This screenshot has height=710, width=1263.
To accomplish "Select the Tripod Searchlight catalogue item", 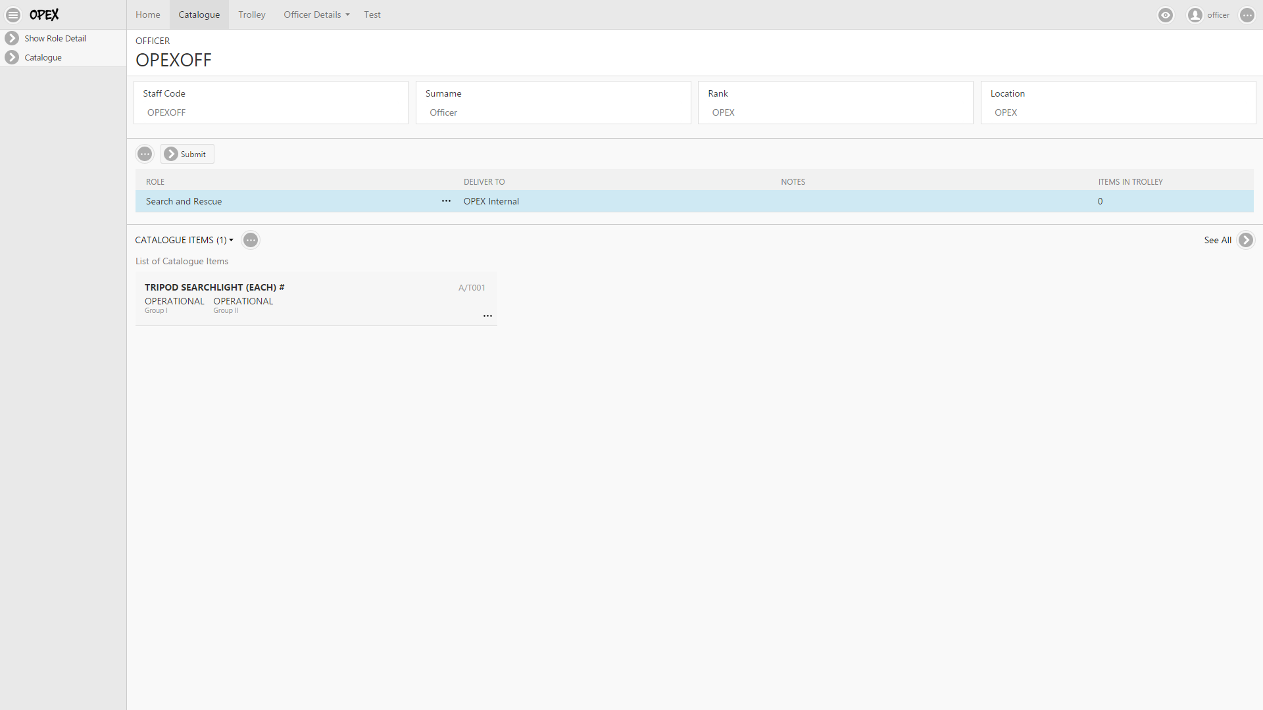I will 214,287.
